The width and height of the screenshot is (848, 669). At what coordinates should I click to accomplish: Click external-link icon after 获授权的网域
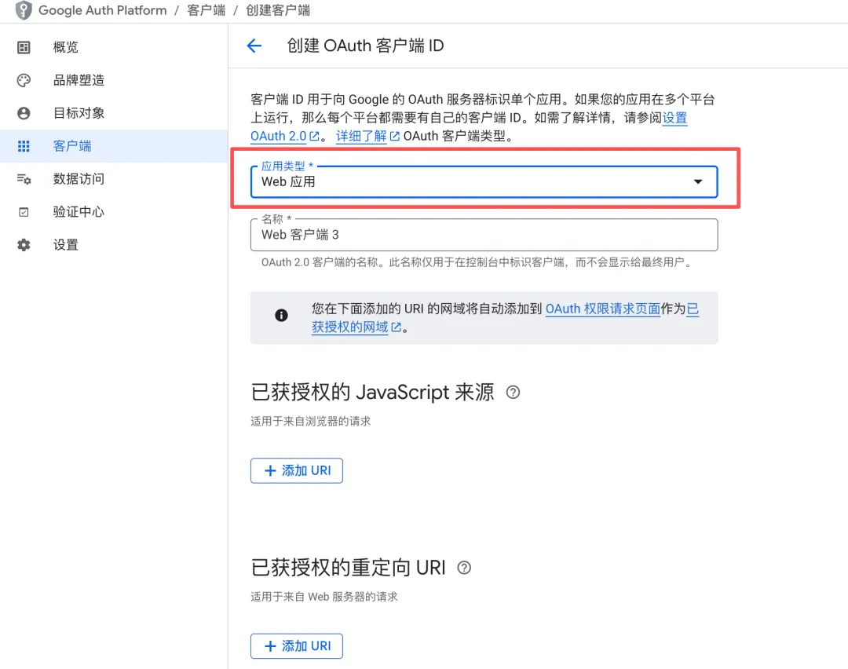[396, 327]
